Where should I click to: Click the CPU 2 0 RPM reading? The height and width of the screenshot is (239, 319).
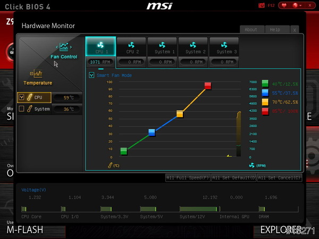pos(132,62)
